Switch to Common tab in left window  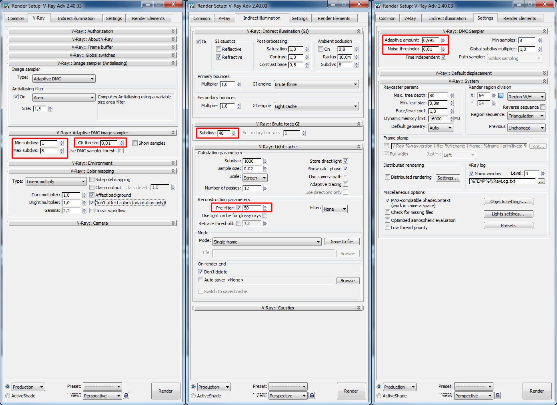click(x=16, y=18)
